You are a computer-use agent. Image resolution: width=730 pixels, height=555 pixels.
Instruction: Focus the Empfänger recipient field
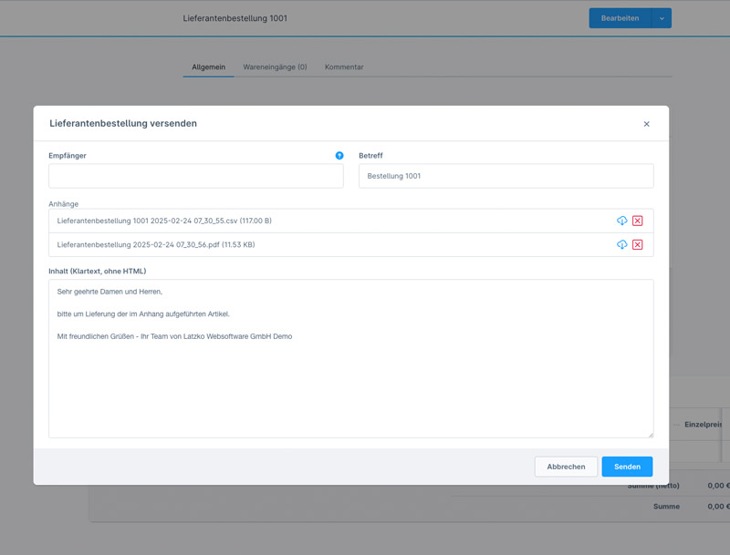[196, 176]
